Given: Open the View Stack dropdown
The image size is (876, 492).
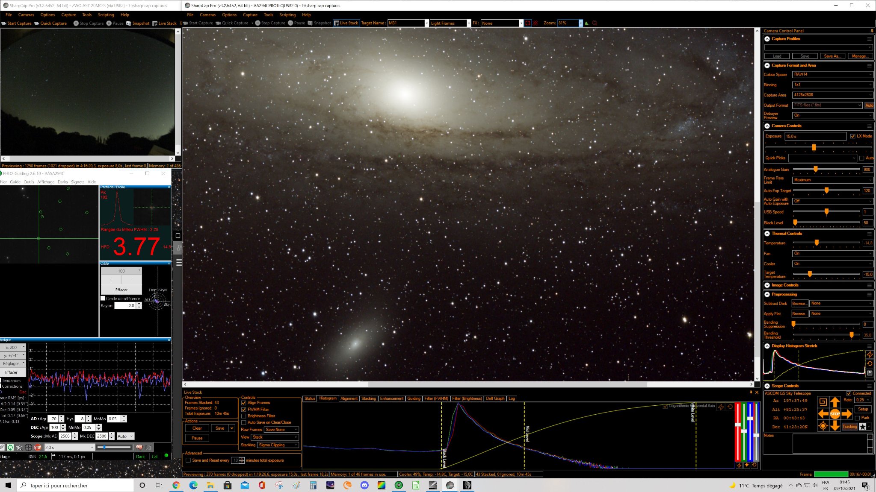Looking at the screenshot, I should 275,437.
